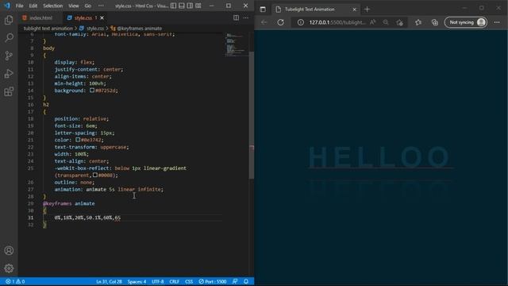
Task: Click the HELLOO heading in the browser page
Action: pos(379,157)
